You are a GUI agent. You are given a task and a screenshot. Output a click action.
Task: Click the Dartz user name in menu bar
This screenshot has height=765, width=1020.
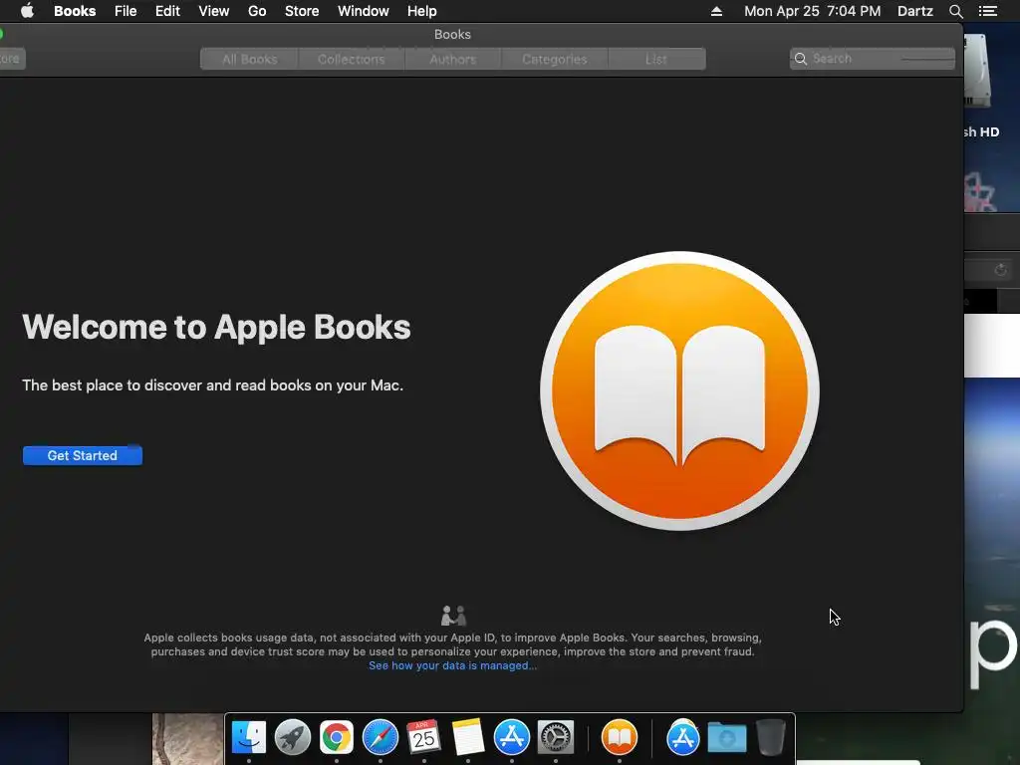915,11
